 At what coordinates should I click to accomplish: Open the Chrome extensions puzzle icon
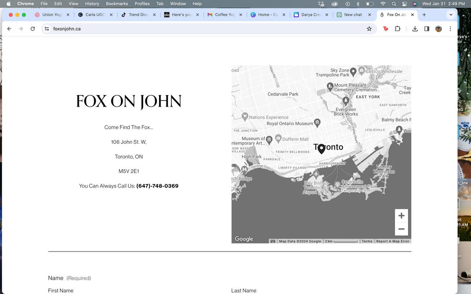point(397,29)
